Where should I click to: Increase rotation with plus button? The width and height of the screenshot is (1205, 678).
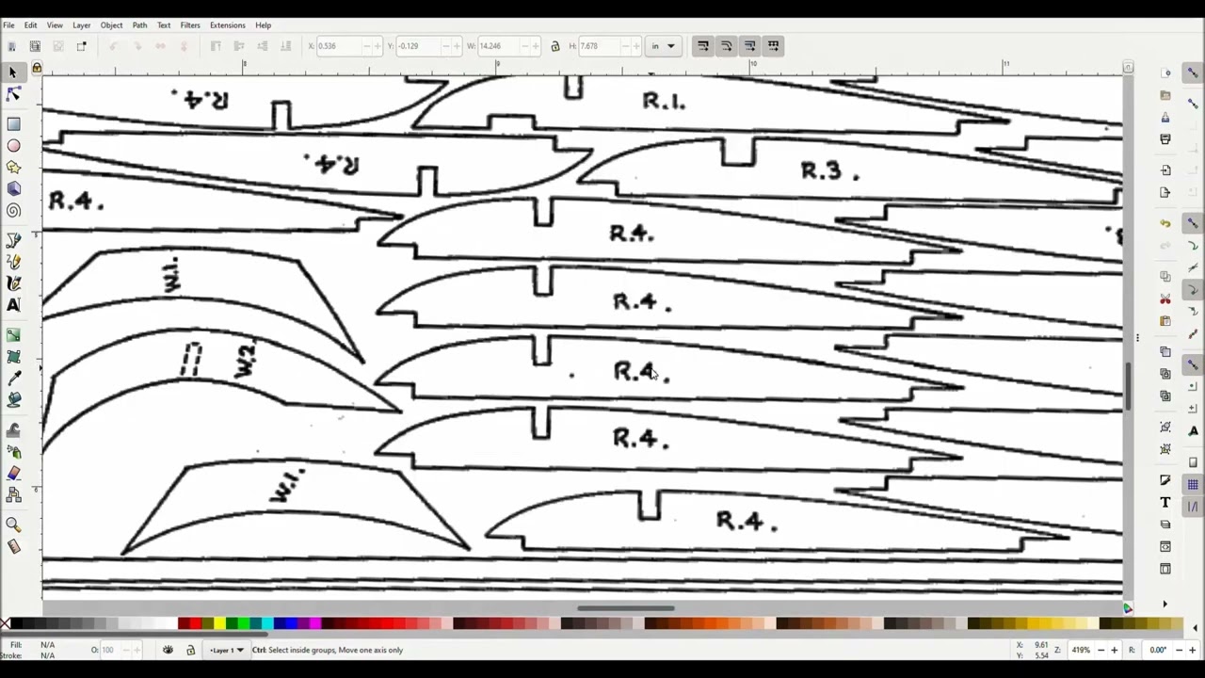click(1192, 650)
